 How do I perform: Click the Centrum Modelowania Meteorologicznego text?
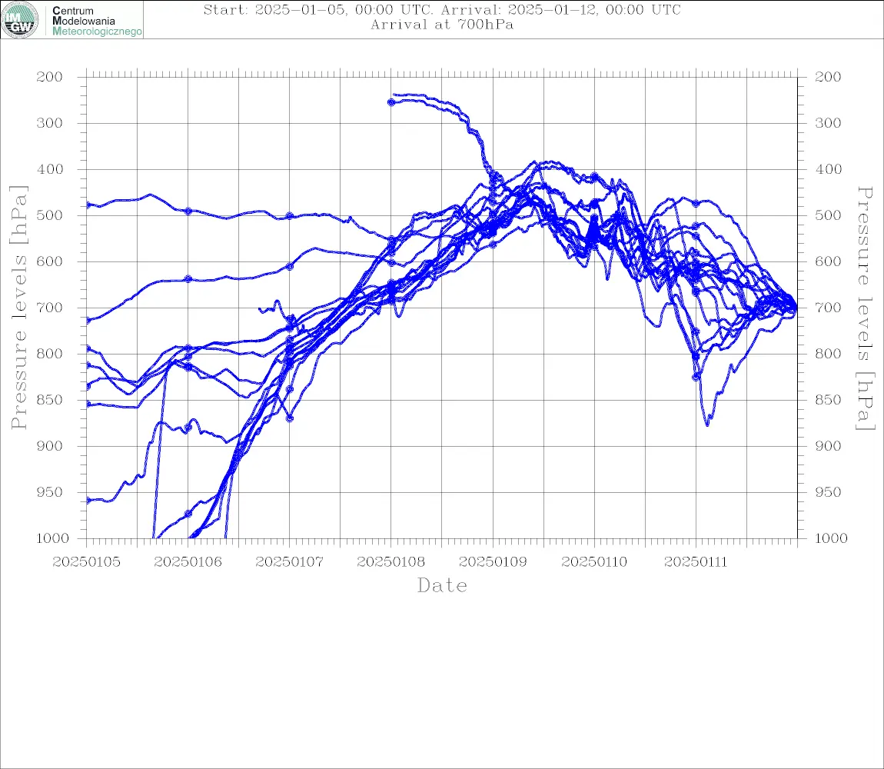click(96, 21)
